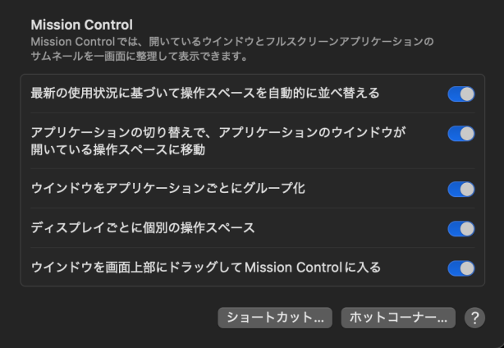
Task: Toggle drag window to top enters Mission Control
Action: click(x=461, y=268)
